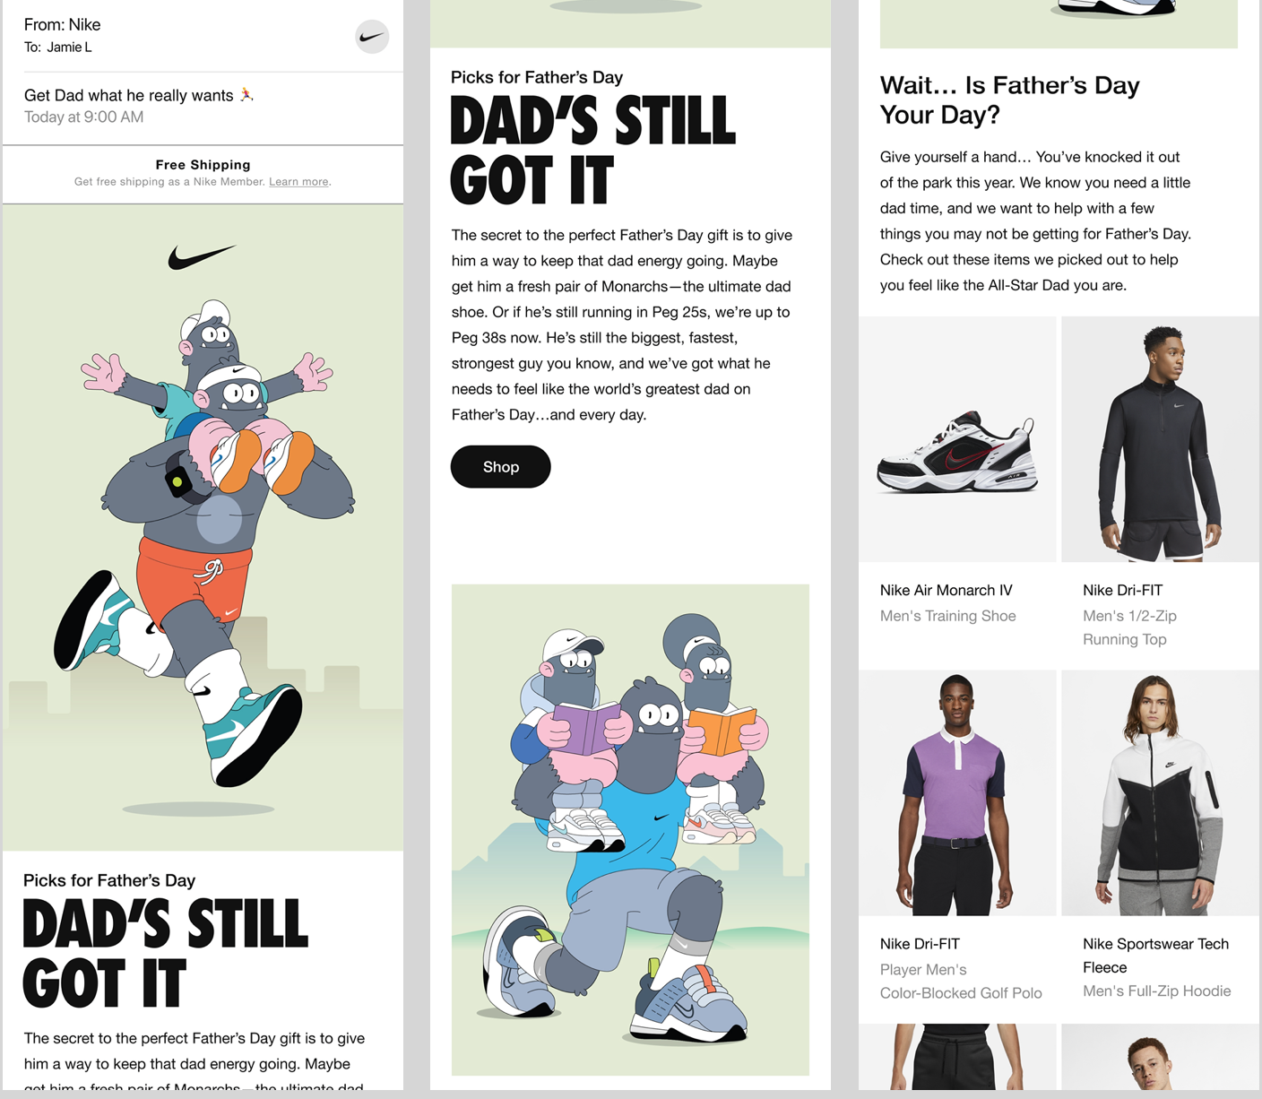This screenshot has height=1099, width=1262.
Task: Open the Learn more shipping link
Action: pos(298,182)
